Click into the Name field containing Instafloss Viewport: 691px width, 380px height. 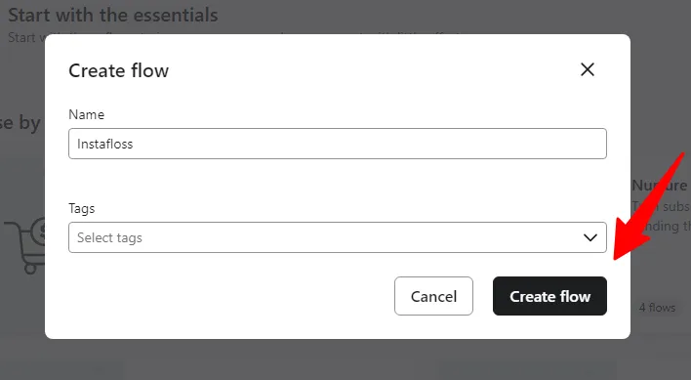[338, 144]
